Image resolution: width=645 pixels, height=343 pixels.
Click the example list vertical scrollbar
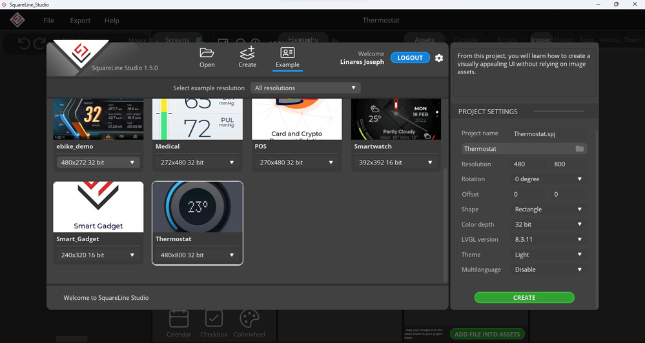[x=444, y=224]
